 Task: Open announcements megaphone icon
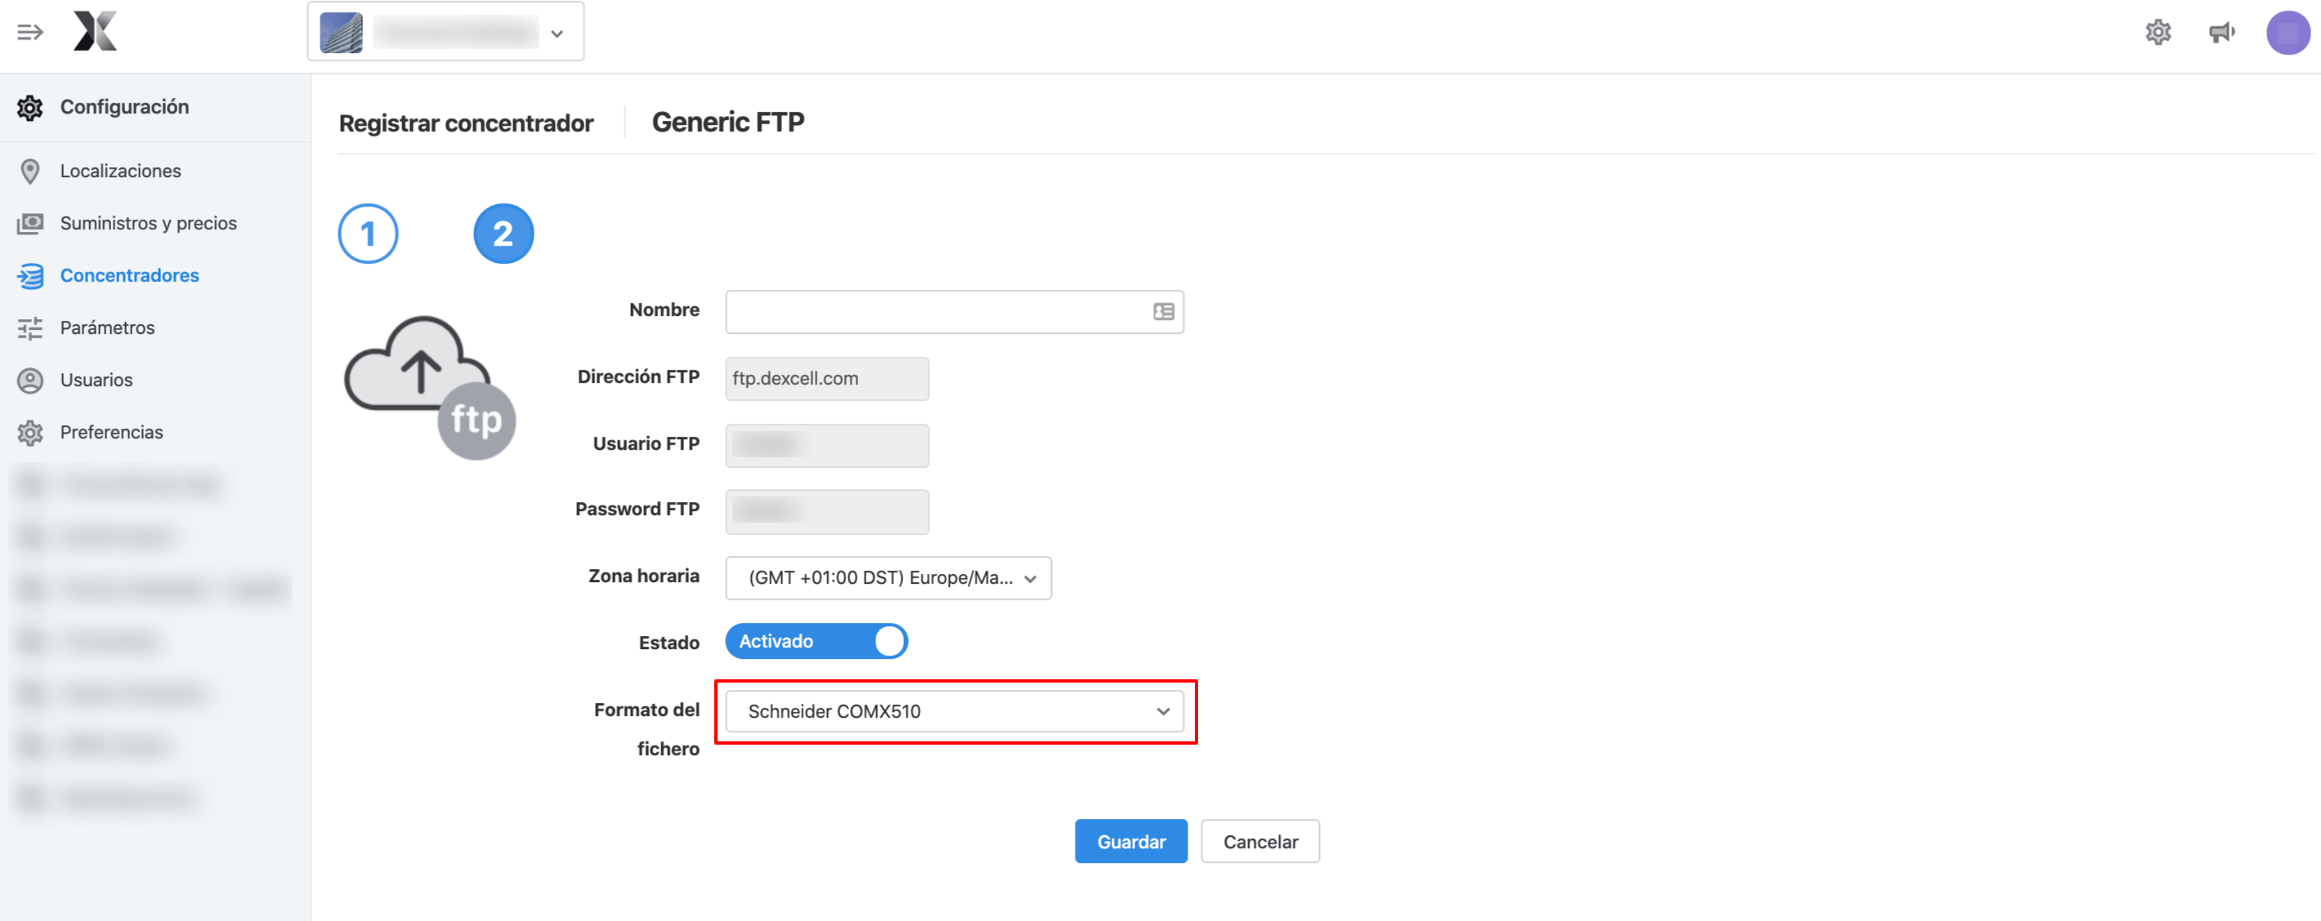pos(2222,33)
